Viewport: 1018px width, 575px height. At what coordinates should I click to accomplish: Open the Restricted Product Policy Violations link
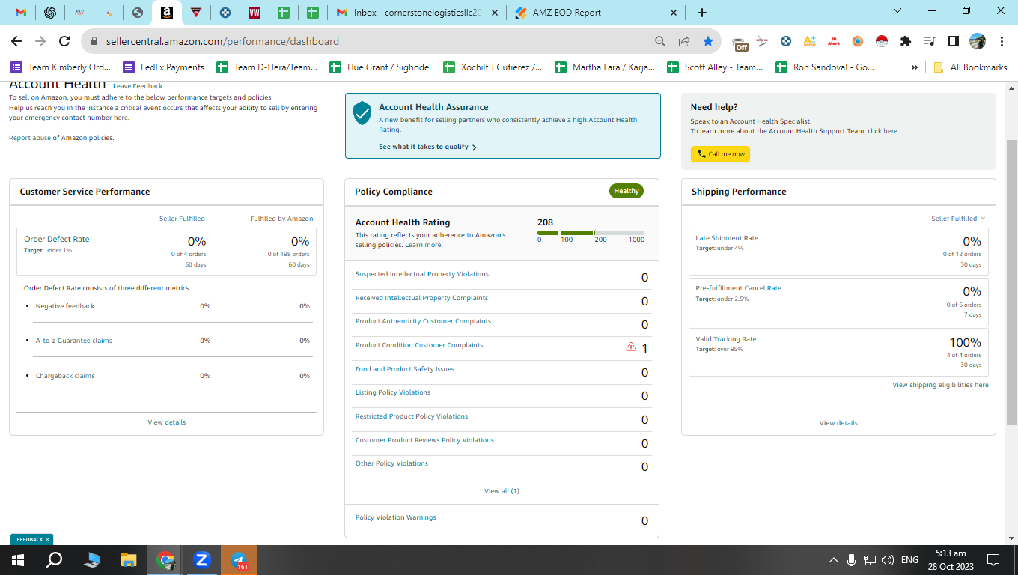pyautogui.click(x=412, y=416)
